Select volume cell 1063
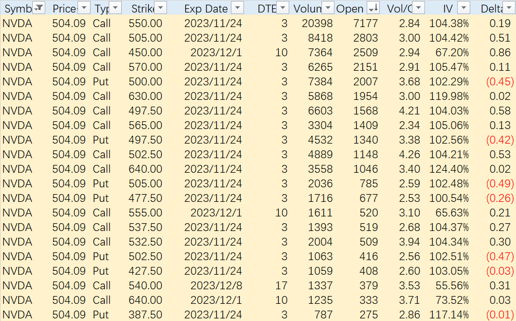 [320, 256]
